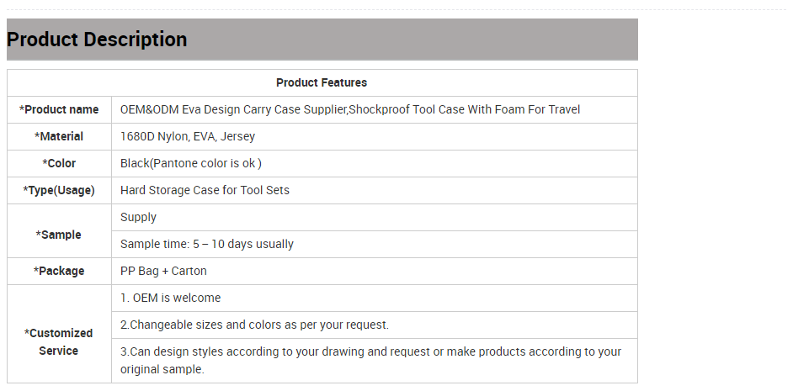Image resolution: width=793 pixels, height=391 pixels.
Task: Click the *Color label cell
Action: tap(59, 163)
